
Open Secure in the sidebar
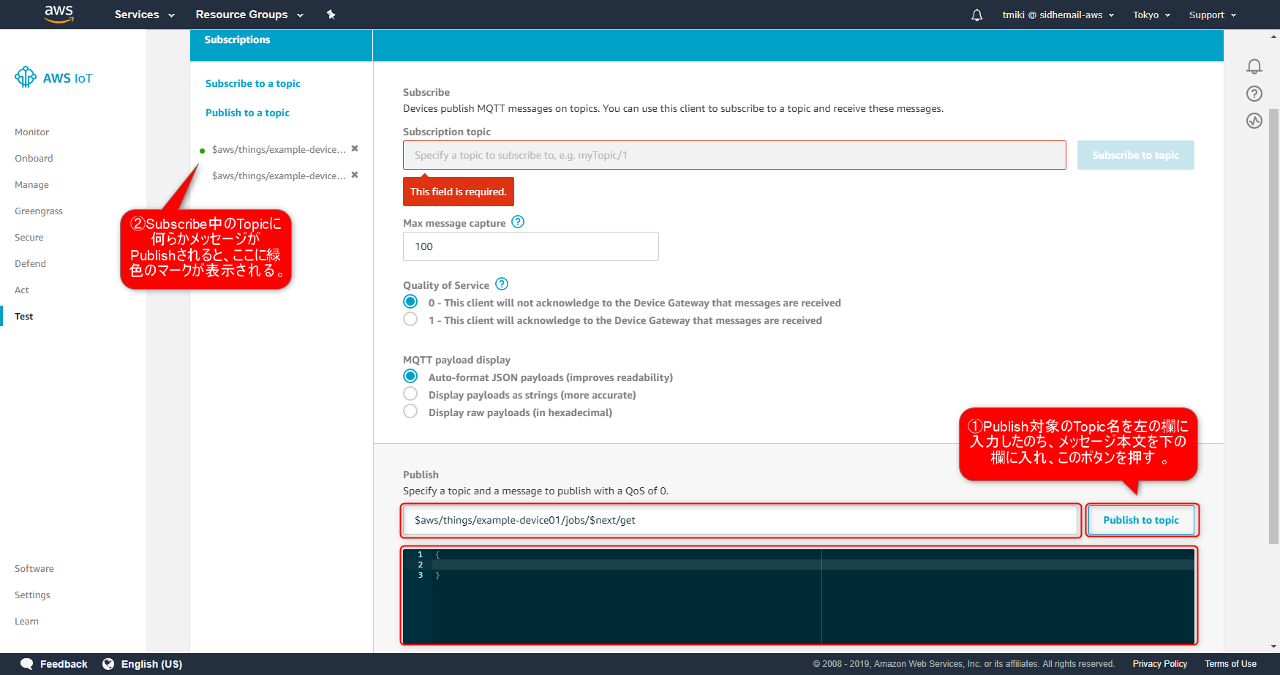[29, 238]
